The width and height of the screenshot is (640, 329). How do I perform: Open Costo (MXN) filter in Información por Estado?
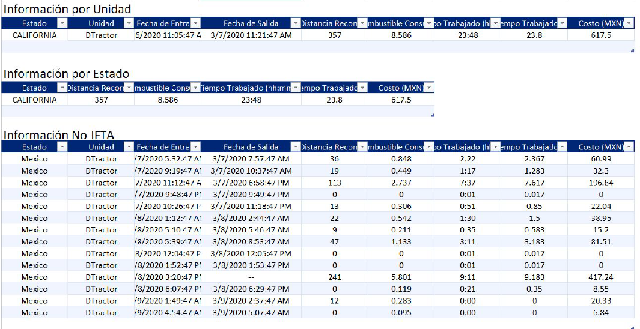coord(428,88)
